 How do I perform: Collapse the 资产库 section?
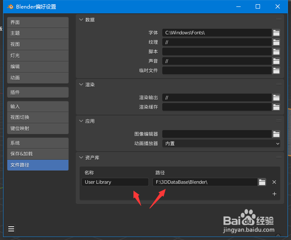point(81,158)
